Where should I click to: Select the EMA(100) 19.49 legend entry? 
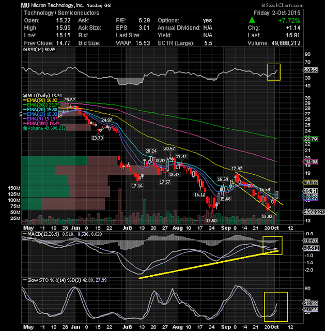coord(41,124)
